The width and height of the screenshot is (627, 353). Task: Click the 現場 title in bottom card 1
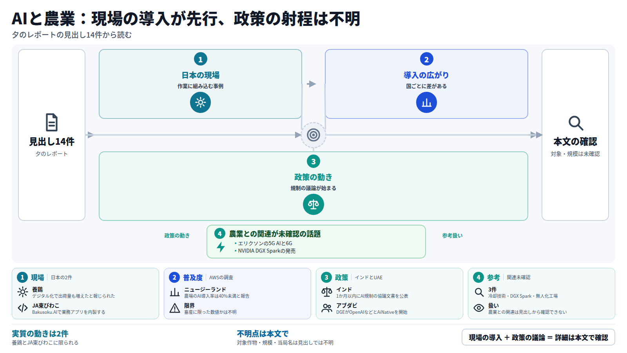point(38,277)
